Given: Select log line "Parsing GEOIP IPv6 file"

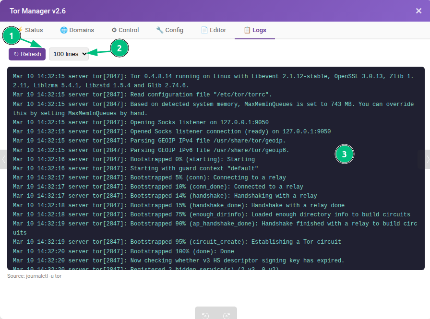Looking at the screenshot, I should [x=151, y=150].
